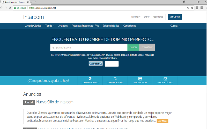Expand the Cuenta account dropdown
The image size is (207, 129).
tap(175, 26)
